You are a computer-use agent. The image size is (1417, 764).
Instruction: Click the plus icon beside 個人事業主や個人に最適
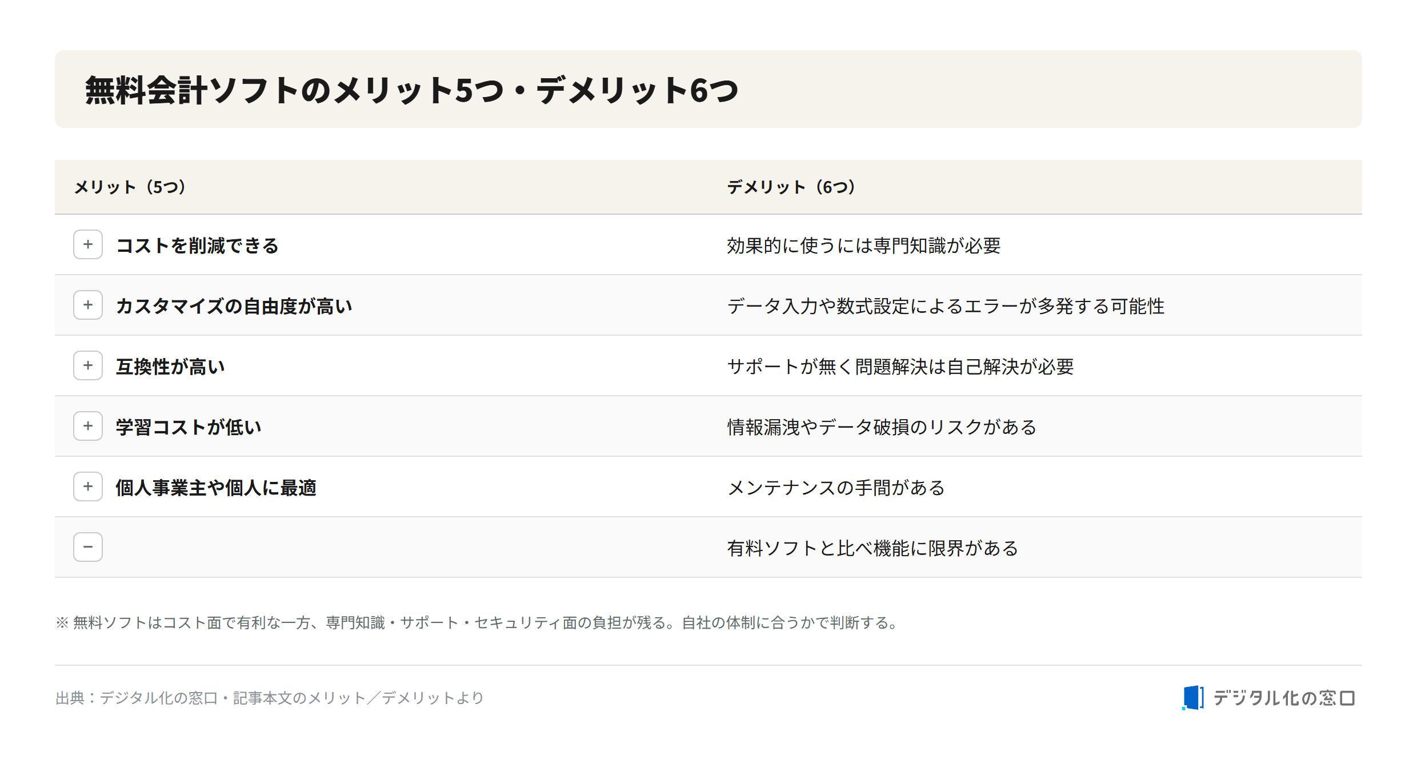[88, 486]
